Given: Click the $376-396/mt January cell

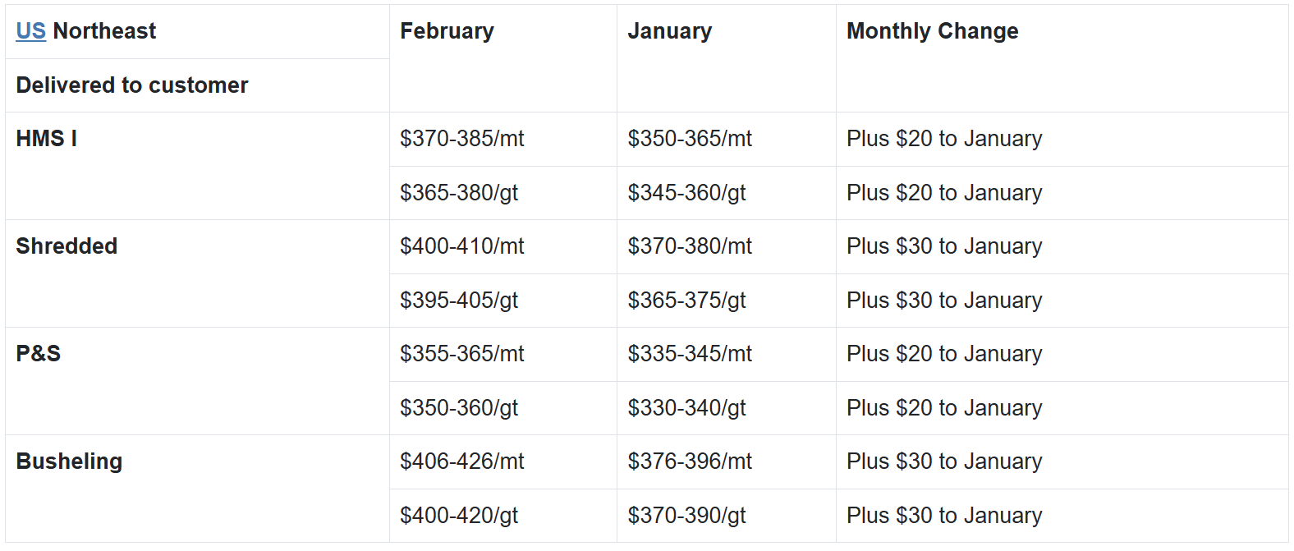Looking at the screenshot, I should click(x=690, y=461).
